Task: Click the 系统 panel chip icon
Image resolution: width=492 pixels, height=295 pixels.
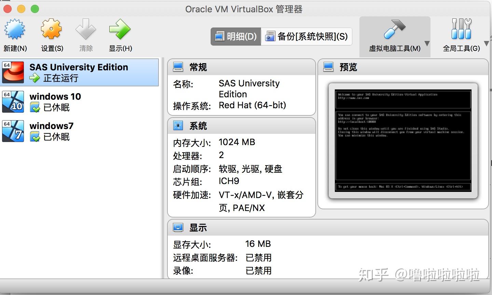Action: [x=178, y=125]
